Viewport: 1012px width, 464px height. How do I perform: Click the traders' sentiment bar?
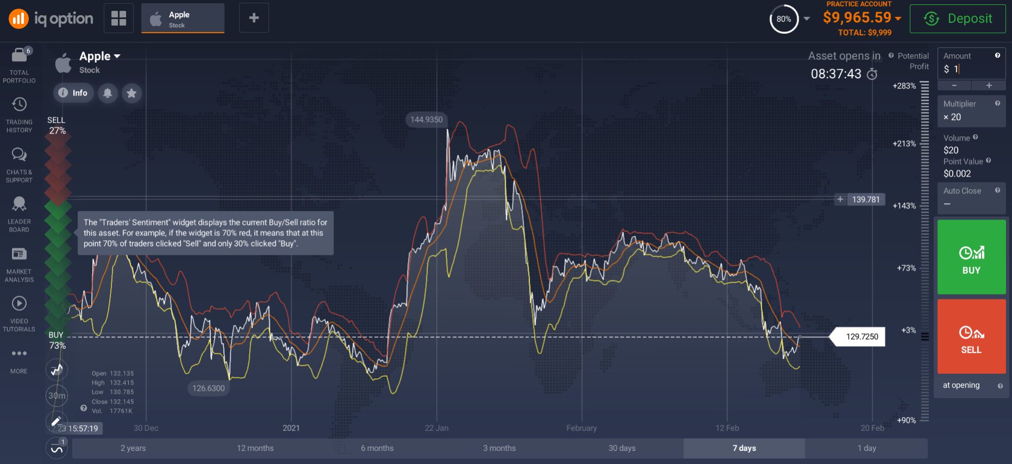pos(58,233)
